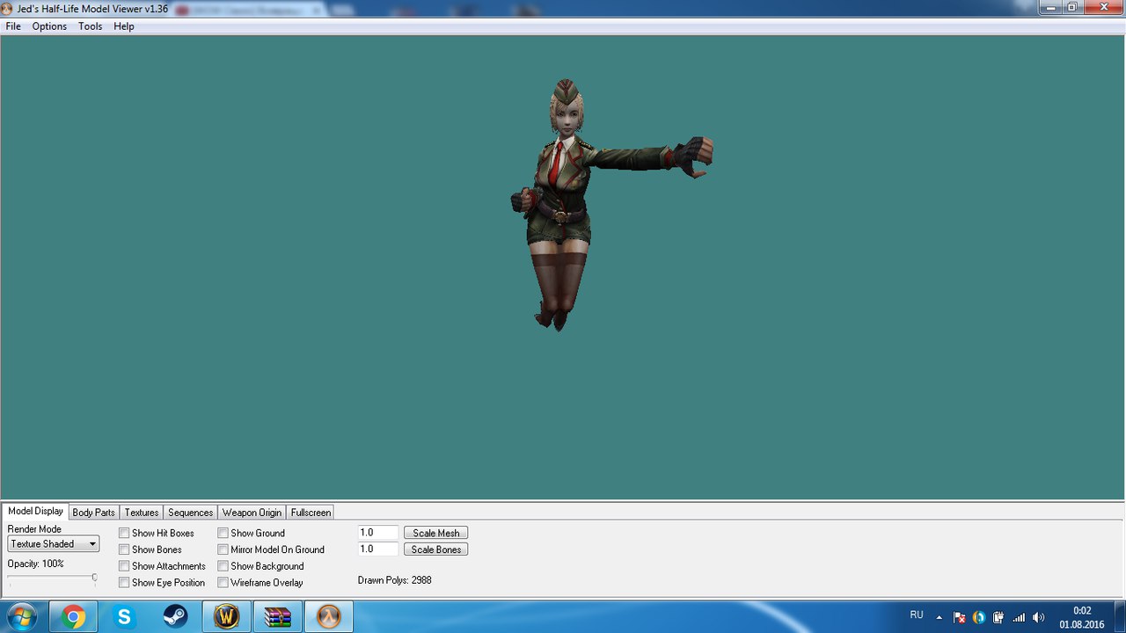Click the Half-Life Model Viewer taskbar icon
1126x633 pixels.
point(328,617)
